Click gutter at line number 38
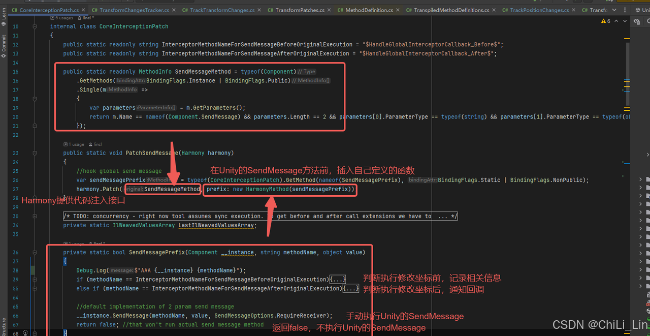The height and width of the screenshot is (336, 650). [15, 270]
